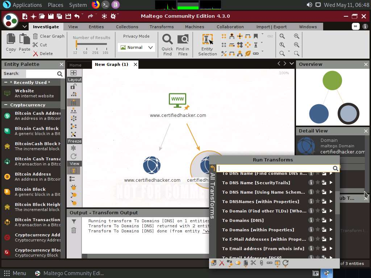Open the graph tab list dropdown arrow

(292, 64)
